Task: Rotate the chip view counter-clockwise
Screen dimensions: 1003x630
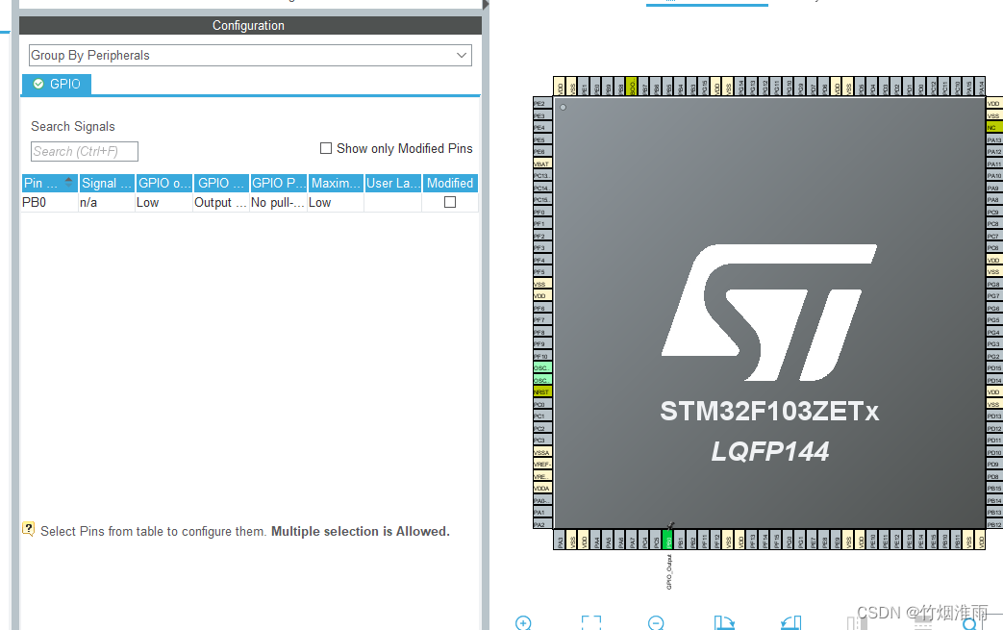Action: click(x=791, y=623)
